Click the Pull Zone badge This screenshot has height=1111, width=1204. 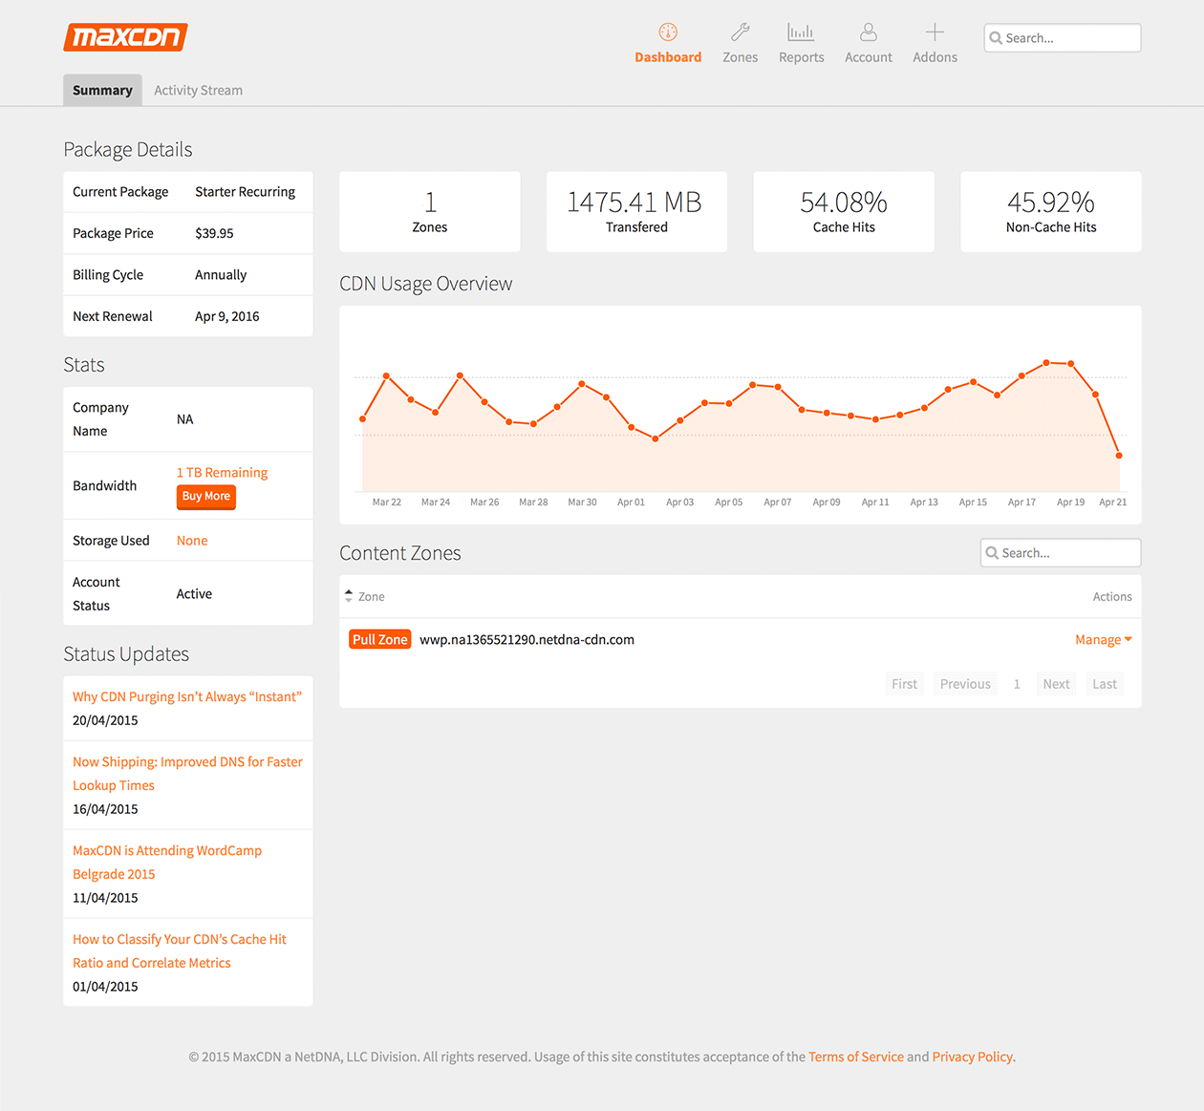pos(380,640)
